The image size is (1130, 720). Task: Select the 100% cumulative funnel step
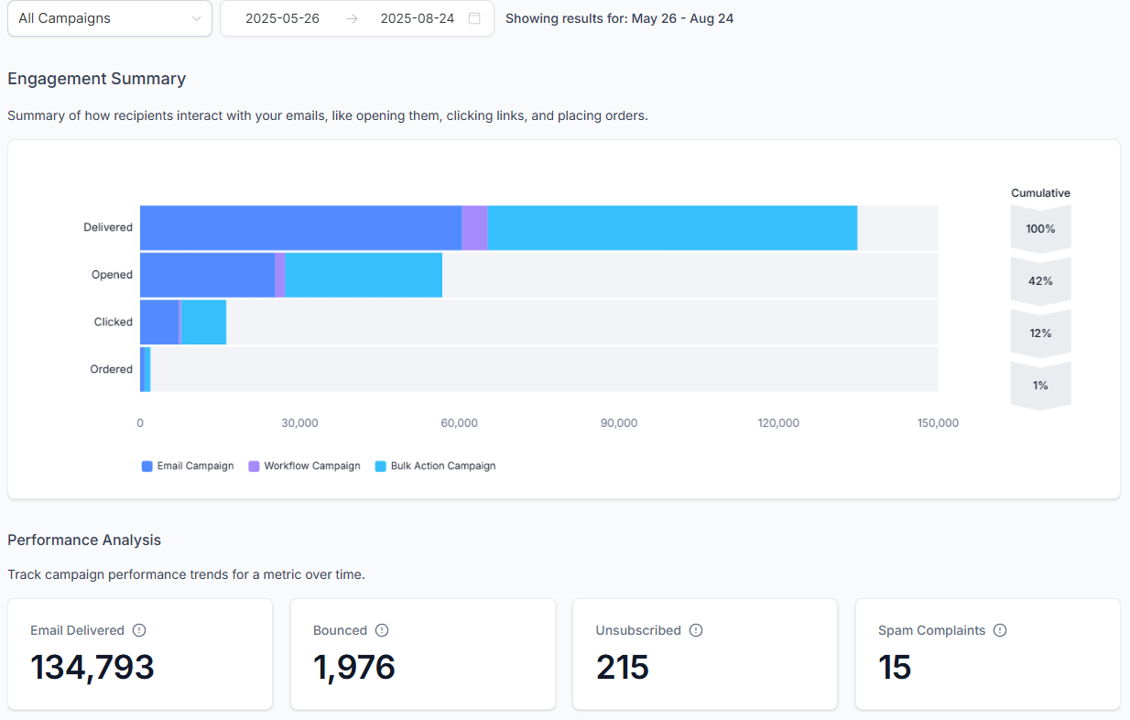click(x=1040, y=229)
